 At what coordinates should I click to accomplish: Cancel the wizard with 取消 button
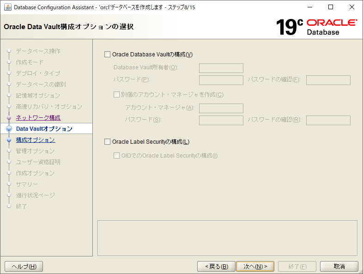tap(339, 266)
